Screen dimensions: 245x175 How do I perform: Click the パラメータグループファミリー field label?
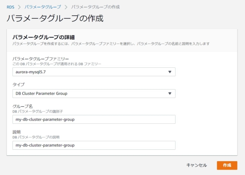click(x=41, y=59)
